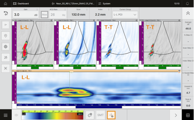Click the U-Sound (Max C) reading

pyautogui.click(x=188, y=77)
